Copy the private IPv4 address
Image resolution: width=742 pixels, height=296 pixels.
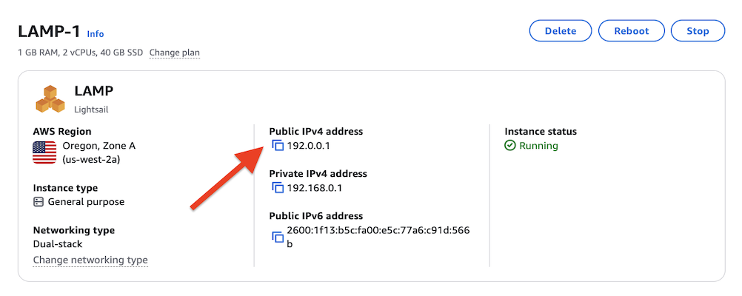pyautogui.click(x=278, y=188)
